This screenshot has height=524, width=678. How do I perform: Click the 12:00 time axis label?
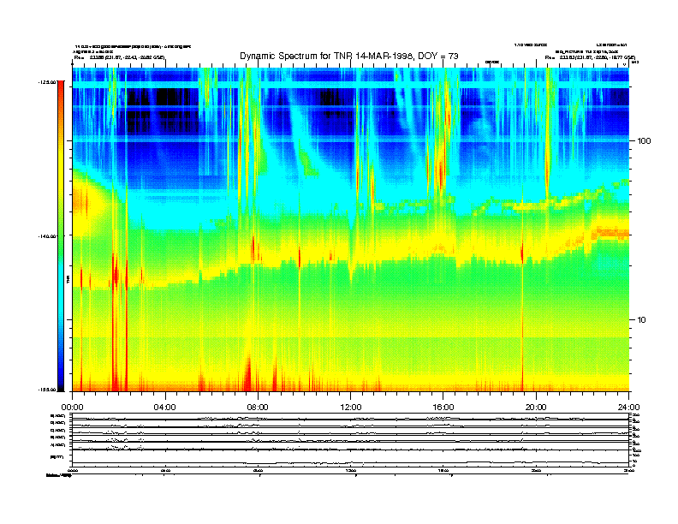point(351,408)
